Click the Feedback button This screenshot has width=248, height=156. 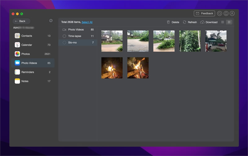(204, 13)
